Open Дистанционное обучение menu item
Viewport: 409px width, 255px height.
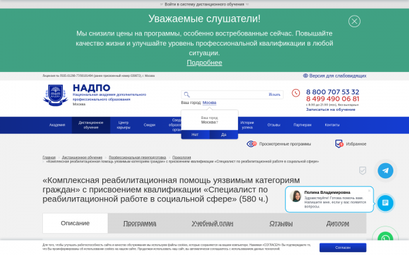pyautogui.click(x=91, y=125)
